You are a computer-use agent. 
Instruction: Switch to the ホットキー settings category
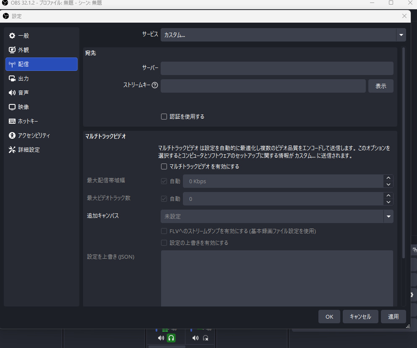(x=42, y=121)
